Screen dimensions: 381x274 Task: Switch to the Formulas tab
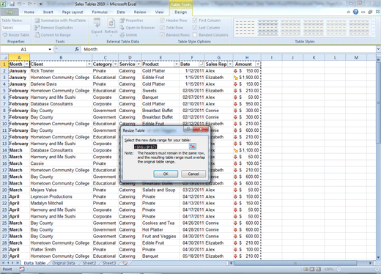tap(100, 12)
